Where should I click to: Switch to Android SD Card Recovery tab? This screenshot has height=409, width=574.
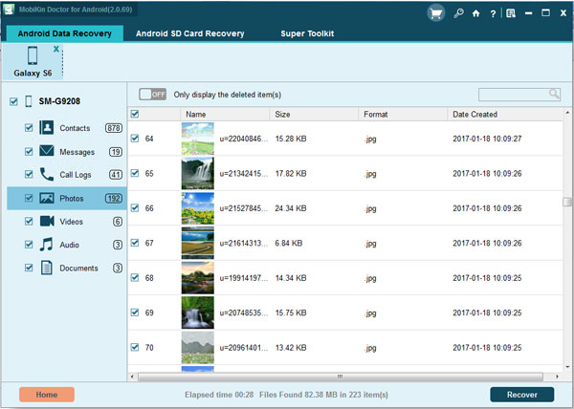[190, 33]
